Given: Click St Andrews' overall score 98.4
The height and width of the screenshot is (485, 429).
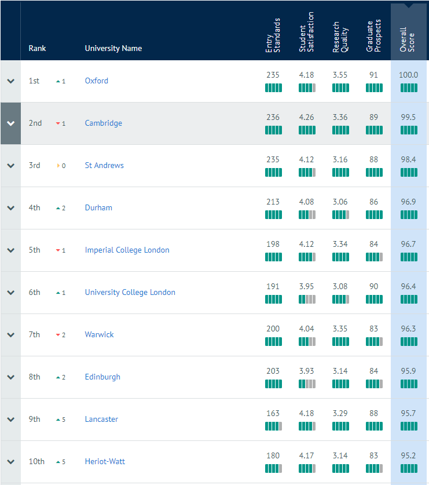Looking at the screenshot, I should [408, 159].
